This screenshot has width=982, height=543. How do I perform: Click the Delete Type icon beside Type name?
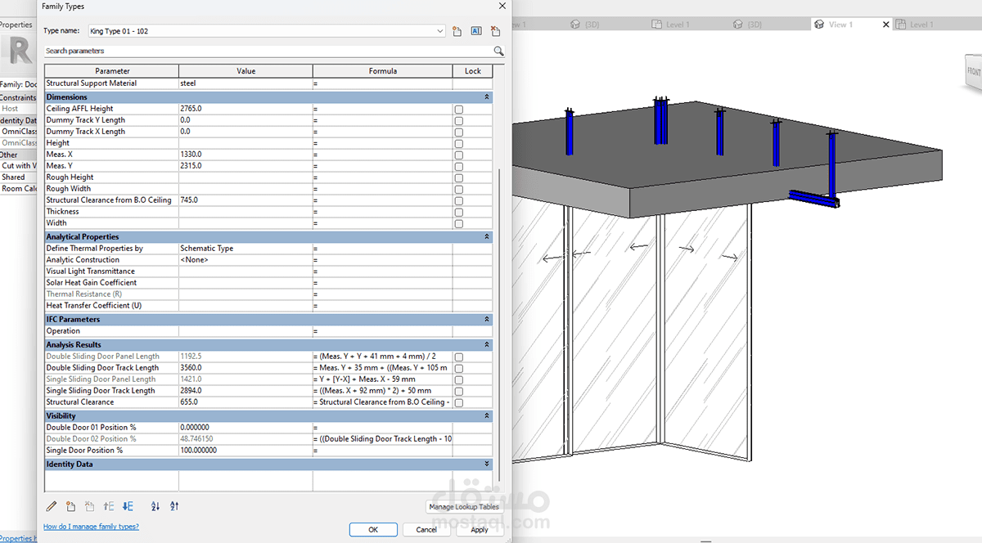tap(495, 31)
